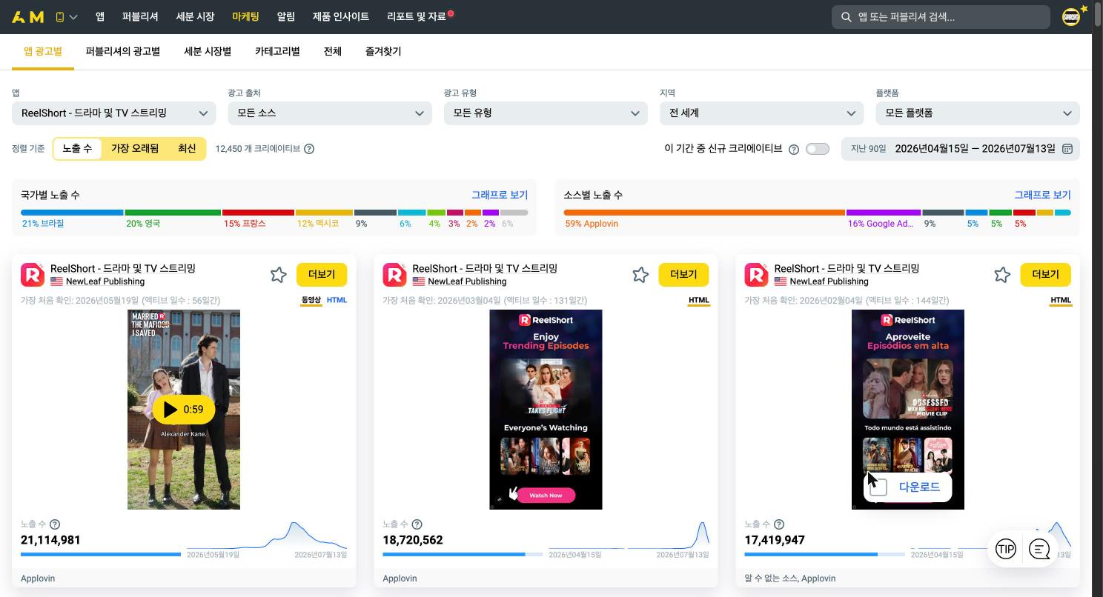Open the 마케팅 top menu
This screenshot has height=597, width=1103.
(x=245, y=16)
